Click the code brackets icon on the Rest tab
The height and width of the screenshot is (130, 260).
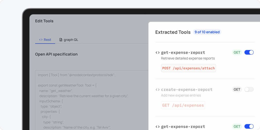41,40
